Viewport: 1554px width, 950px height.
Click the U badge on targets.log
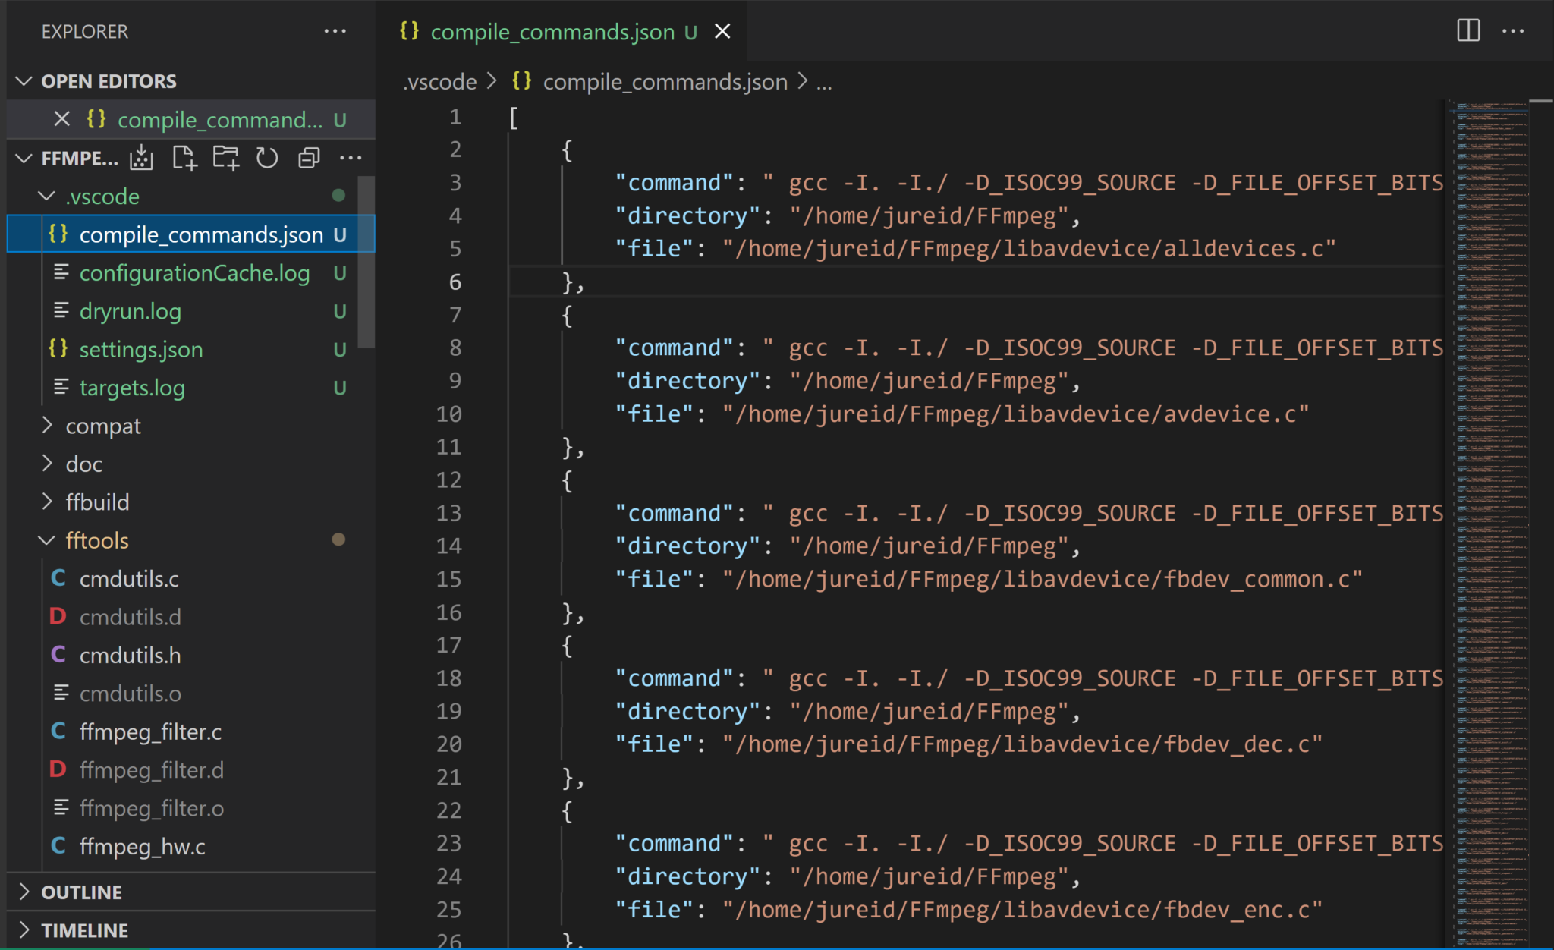[x=339, y=388]
